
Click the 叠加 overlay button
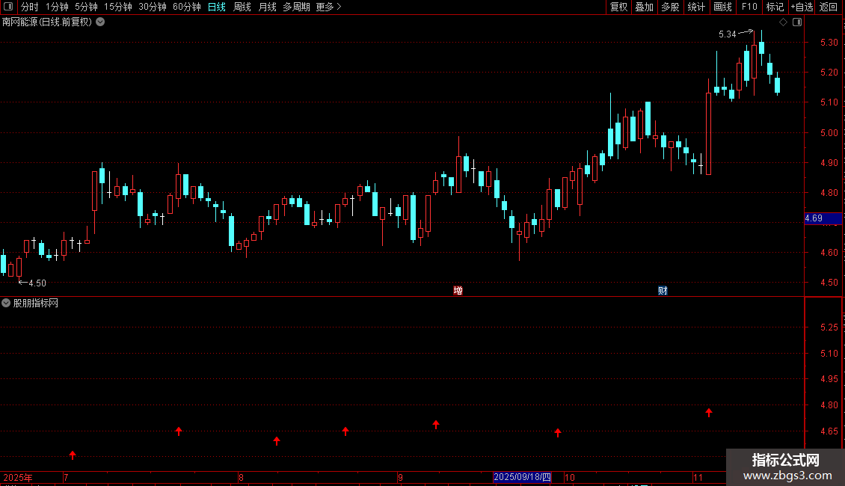click(x=644, y=7)
